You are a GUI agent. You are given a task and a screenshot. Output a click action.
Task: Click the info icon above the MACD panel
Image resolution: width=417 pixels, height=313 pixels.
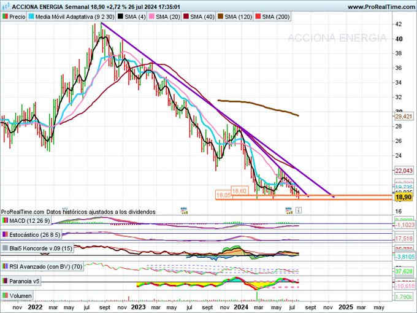point(299,211)
